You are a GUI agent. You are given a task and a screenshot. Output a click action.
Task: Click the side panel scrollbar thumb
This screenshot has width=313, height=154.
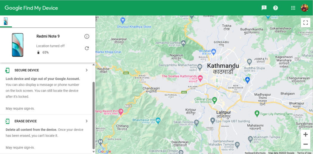coord(94,115)
